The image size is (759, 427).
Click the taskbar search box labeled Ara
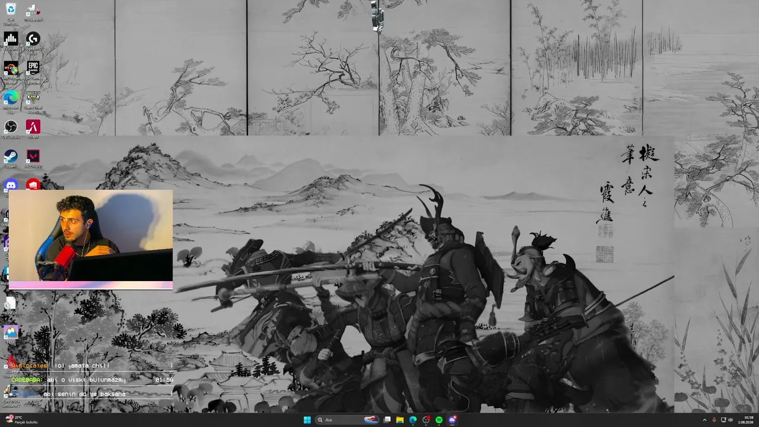click(347, 420)
